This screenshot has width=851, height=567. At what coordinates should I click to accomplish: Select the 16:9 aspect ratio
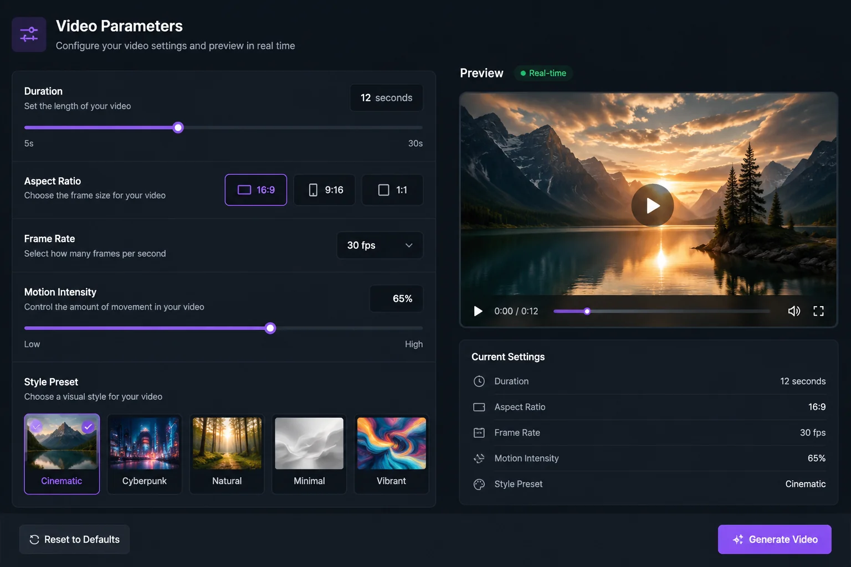(256, 190)
